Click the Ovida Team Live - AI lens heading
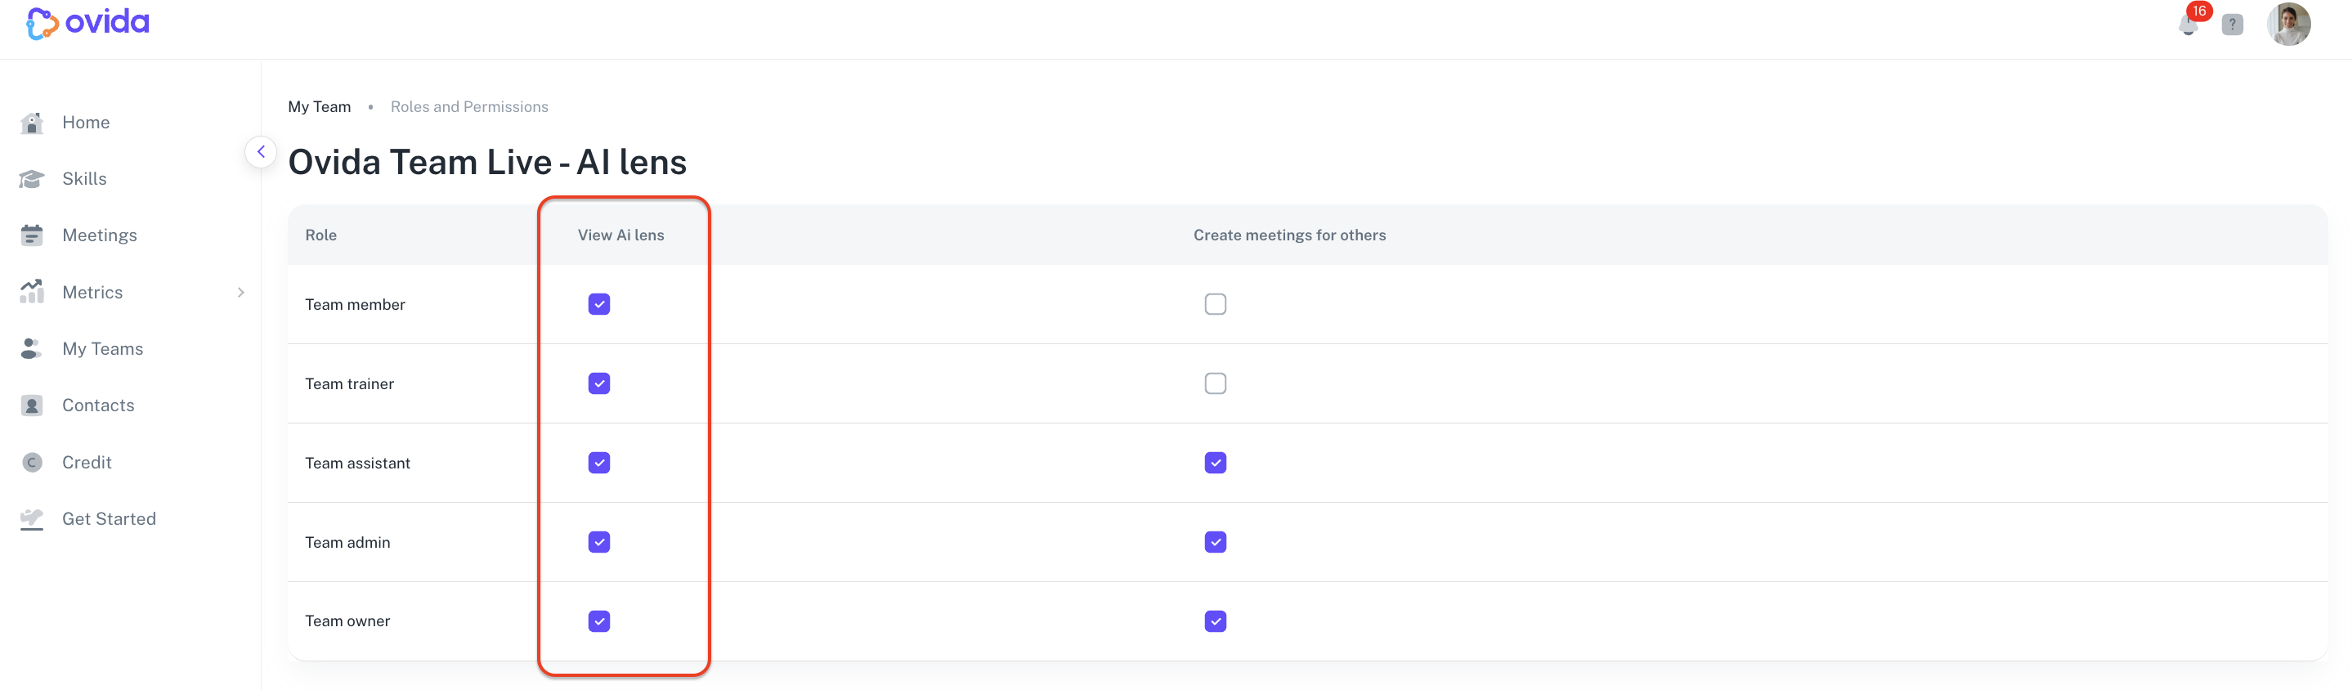This screenshot has height=690, width=2352. (x=487, y=163)
